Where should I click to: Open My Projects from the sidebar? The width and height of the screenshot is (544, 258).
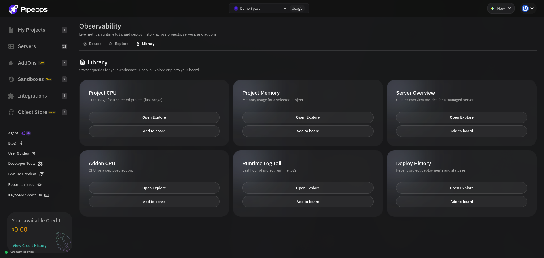38,30
